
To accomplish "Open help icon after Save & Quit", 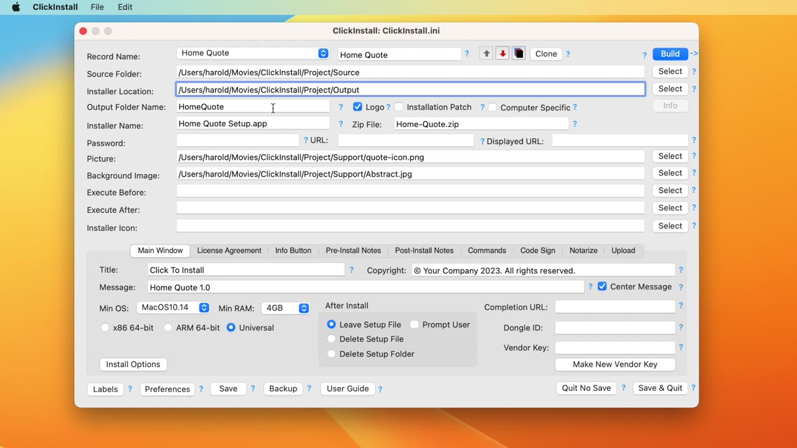I will [693, 388].
